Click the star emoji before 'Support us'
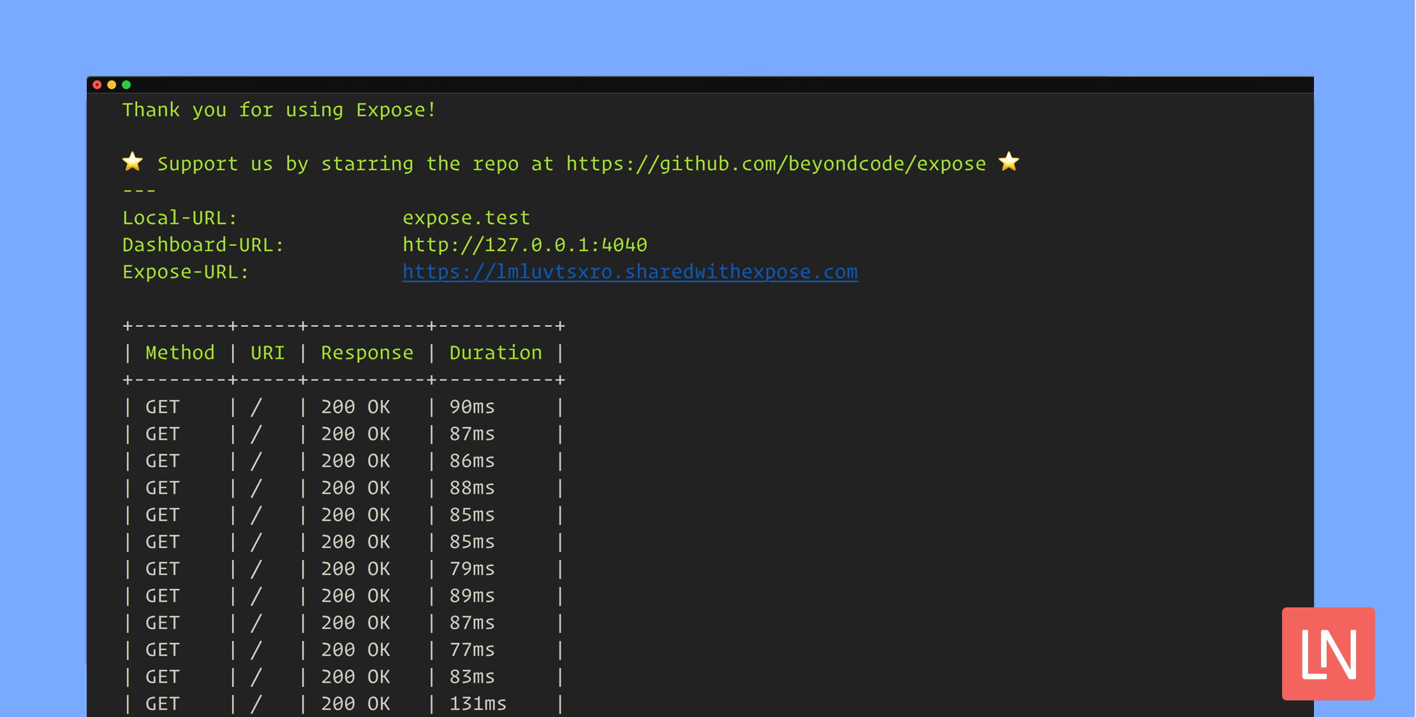Screen dimensions: 1416x717 click(x=133, y=162)
